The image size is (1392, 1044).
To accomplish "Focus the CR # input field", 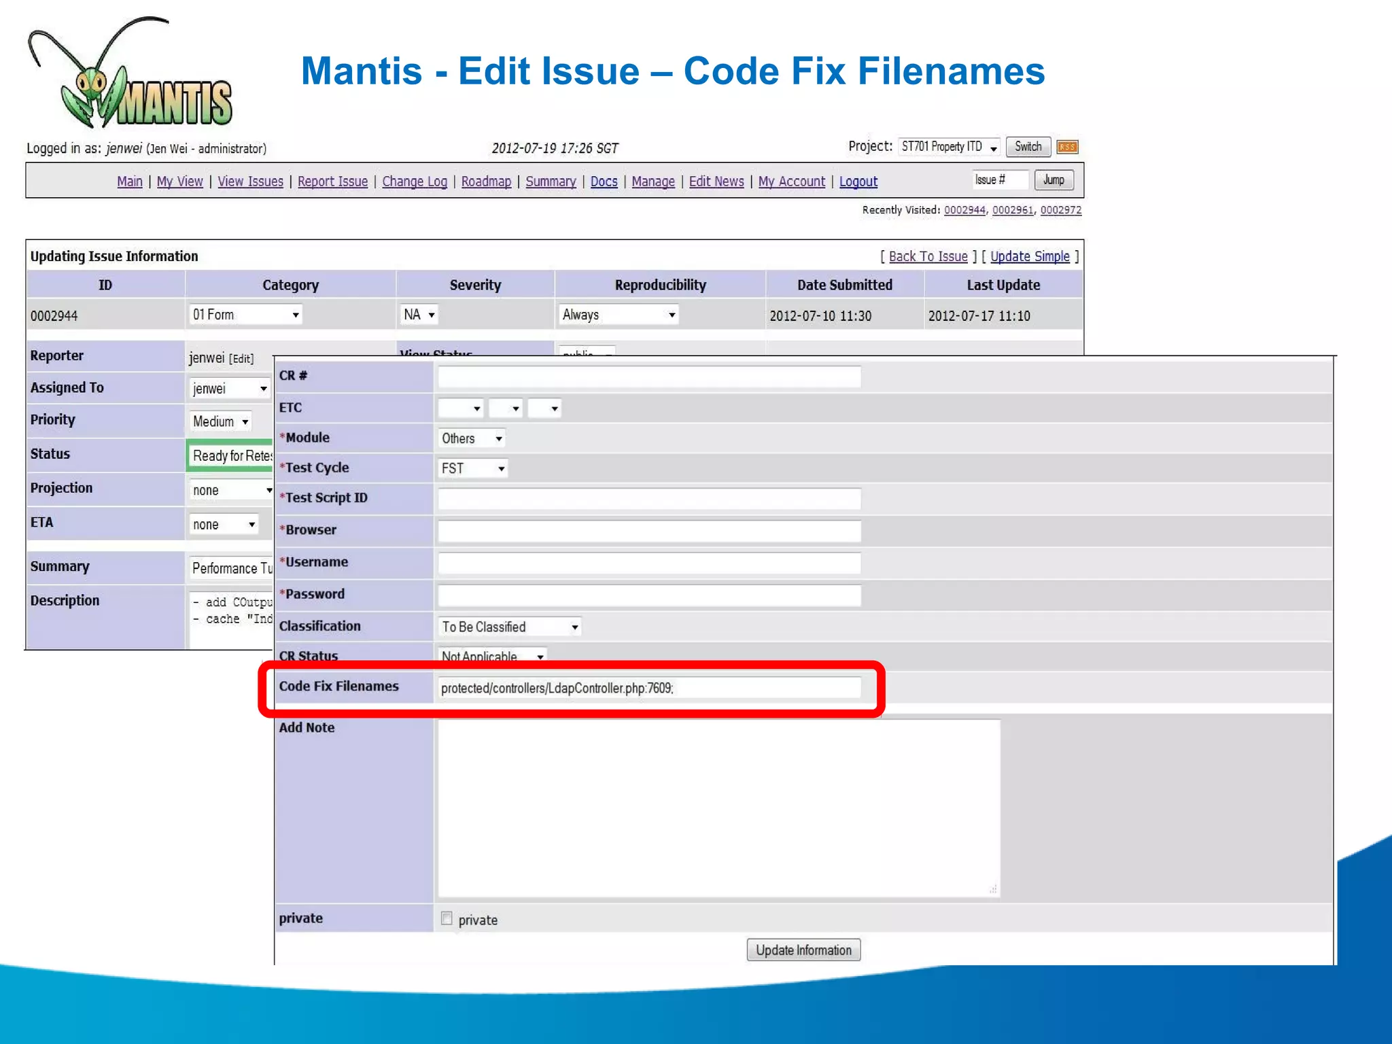I will click(649, 377).
